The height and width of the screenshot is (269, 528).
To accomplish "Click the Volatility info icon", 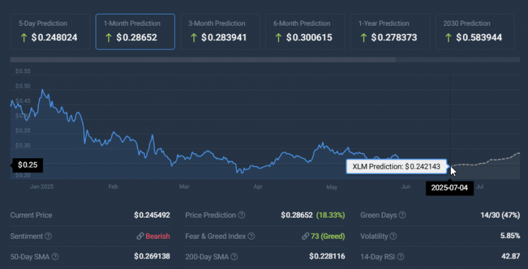I will pyautogui.click(x=395, y=236).
